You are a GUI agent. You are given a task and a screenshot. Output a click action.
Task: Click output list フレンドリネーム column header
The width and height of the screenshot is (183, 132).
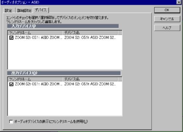35,79
